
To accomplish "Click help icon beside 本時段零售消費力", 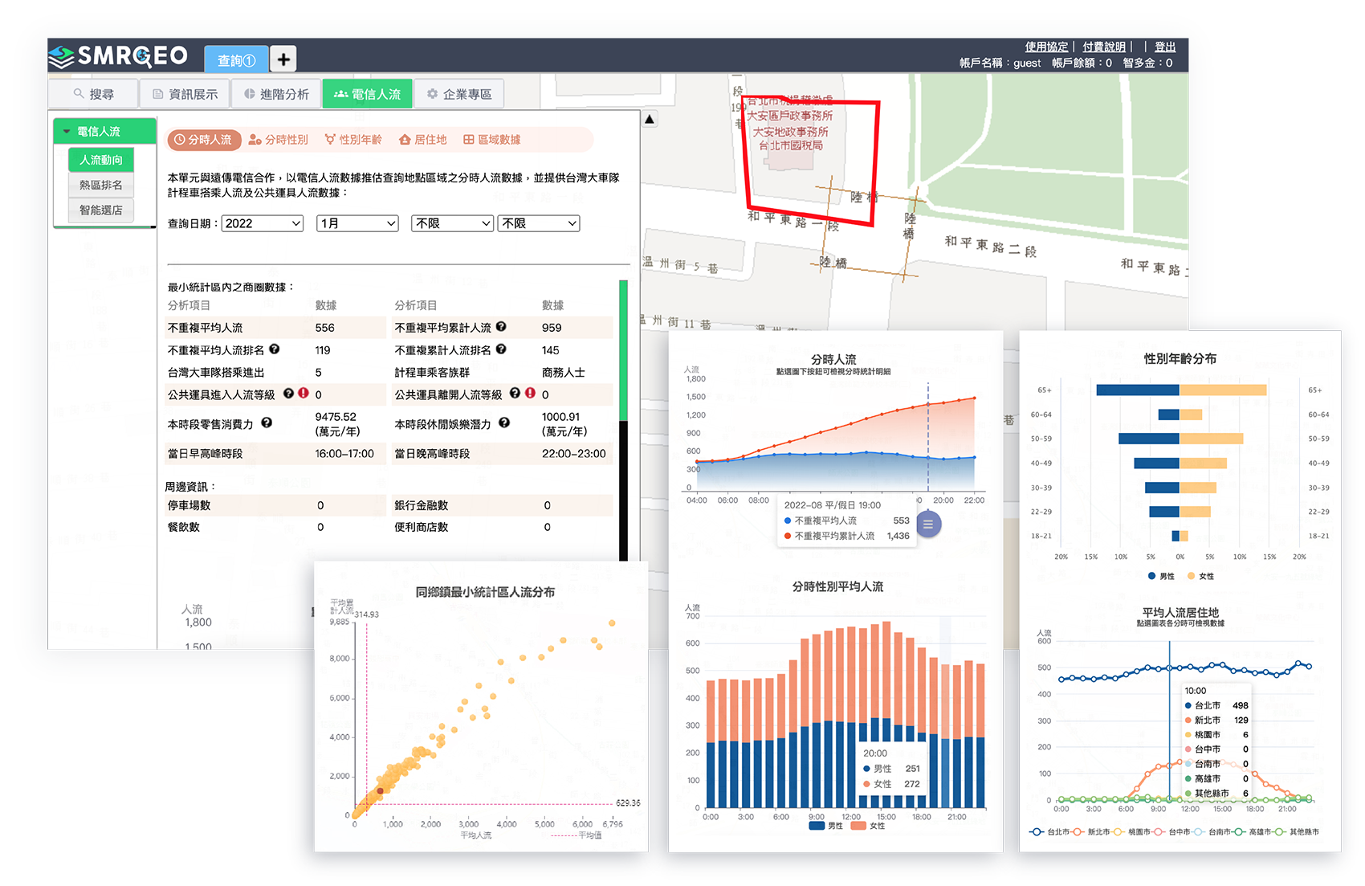I will (x=267, y=423).
